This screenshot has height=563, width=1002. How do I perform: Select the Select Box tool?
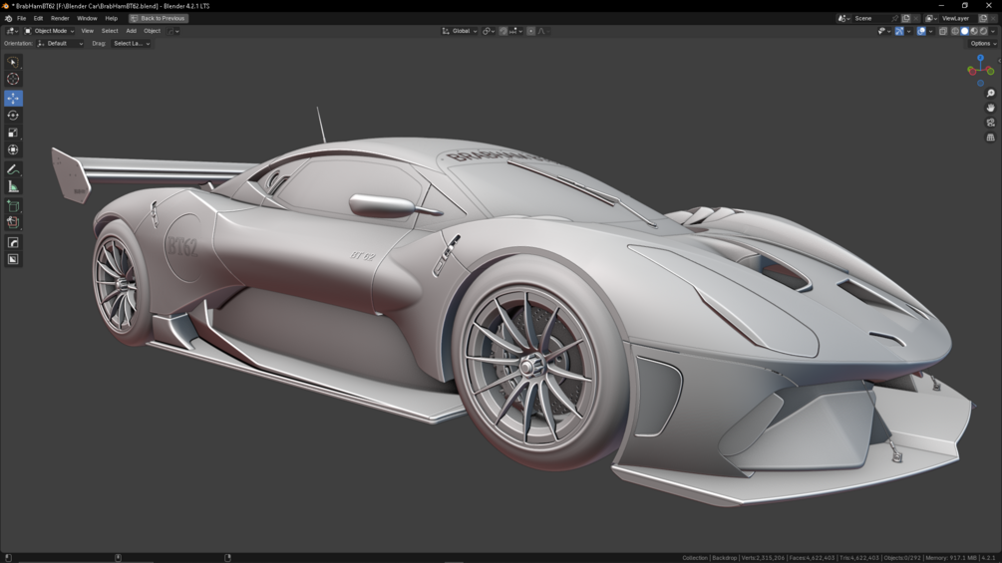[x=13, y=62]
